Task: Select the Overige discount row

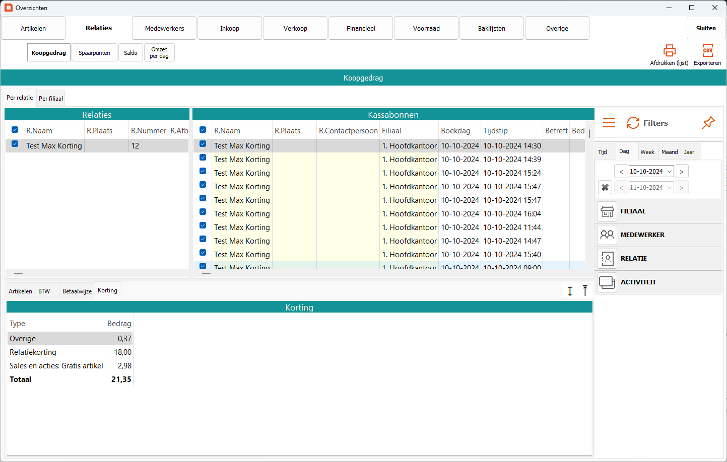Action: tap(70, 339)
